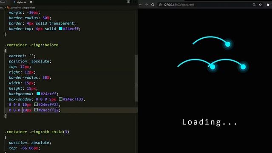Open color picker for border-top #24ecff swatch
This screenshot has width=272, height=153.
(x=60, y=28)
